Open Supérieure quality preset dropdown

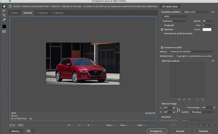tap(174, 21)
